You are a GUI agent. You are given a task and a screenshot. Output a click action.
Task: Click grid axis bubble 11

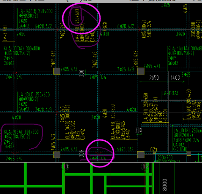point(65,166)
